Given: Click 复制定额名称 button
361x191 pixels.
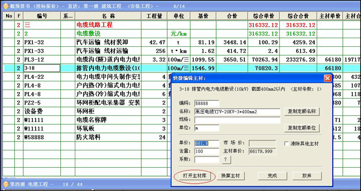Looking at the screenshot, I should pos(302,112).
